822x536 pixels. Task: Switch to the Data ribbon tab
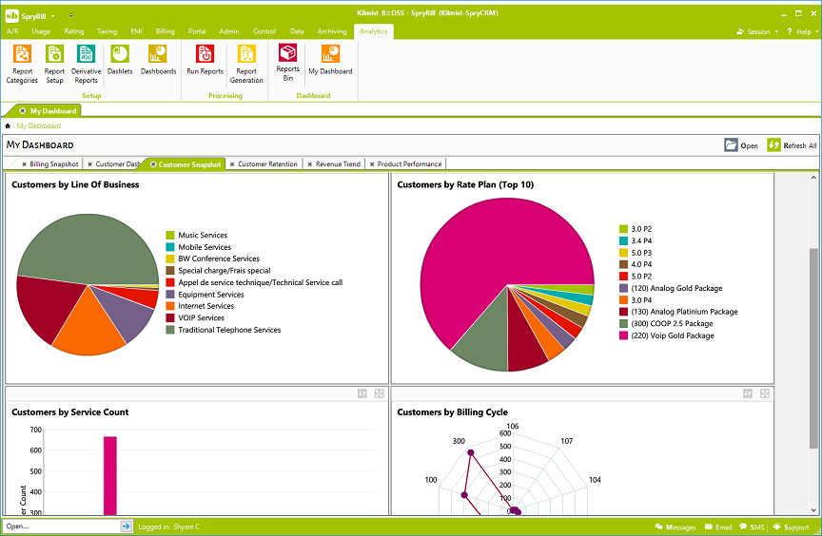297,31
